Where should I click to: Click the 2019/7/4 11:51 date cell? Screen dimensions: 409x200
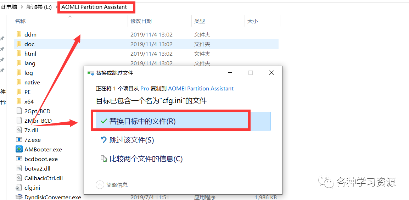click(150, 197)
